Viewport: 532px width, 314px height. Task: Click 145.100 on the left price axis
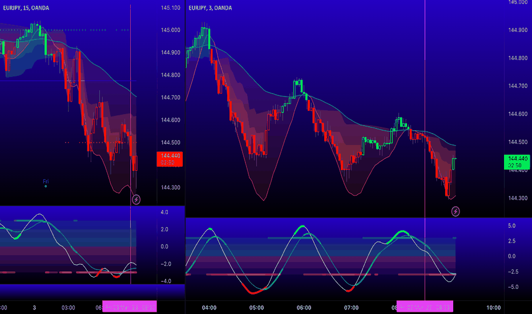click(171, 8)
